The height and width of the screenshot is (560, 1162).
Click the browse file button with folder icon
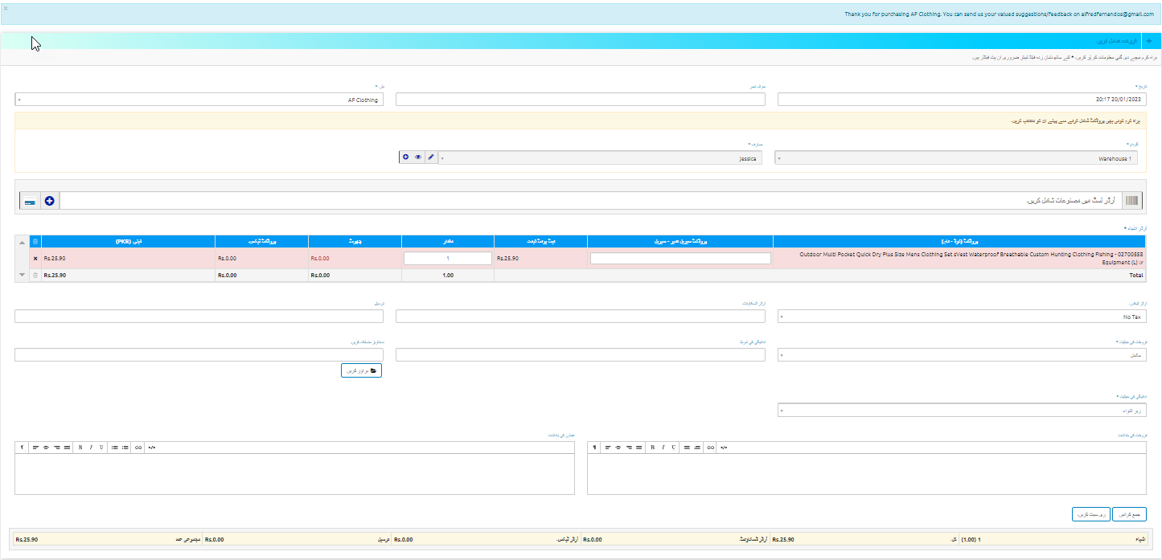(361, 370)
